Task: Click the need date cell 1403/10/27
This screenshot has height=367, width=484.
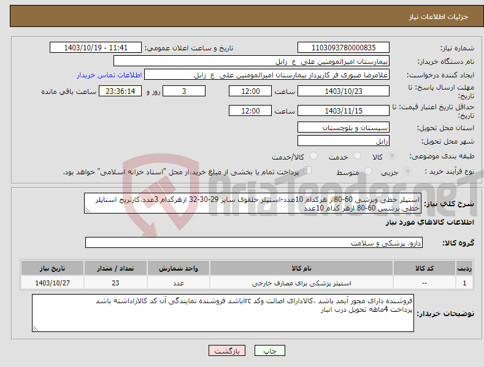Action: (53, 283)
